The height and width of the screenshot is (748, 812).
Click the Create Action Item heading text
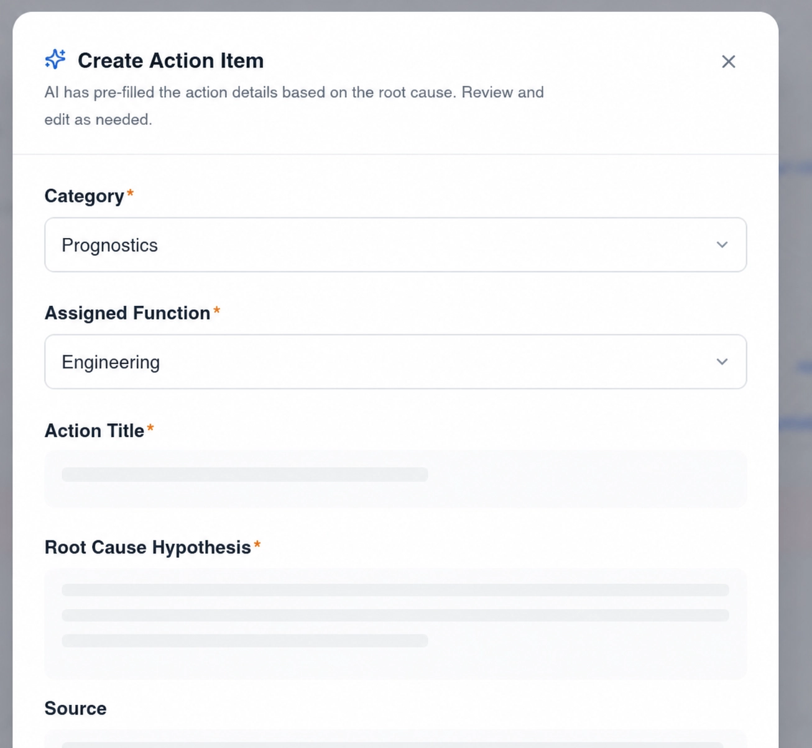(170, 61)
